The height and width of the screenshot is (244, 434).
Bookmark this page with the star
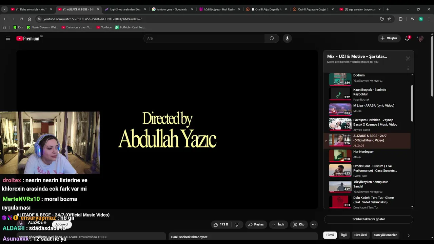[389, 19]
